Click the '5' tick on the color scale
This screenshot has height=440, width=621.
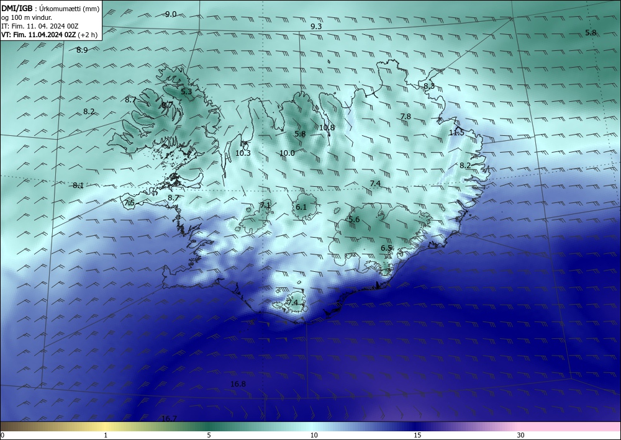click(x=209, y=435)
